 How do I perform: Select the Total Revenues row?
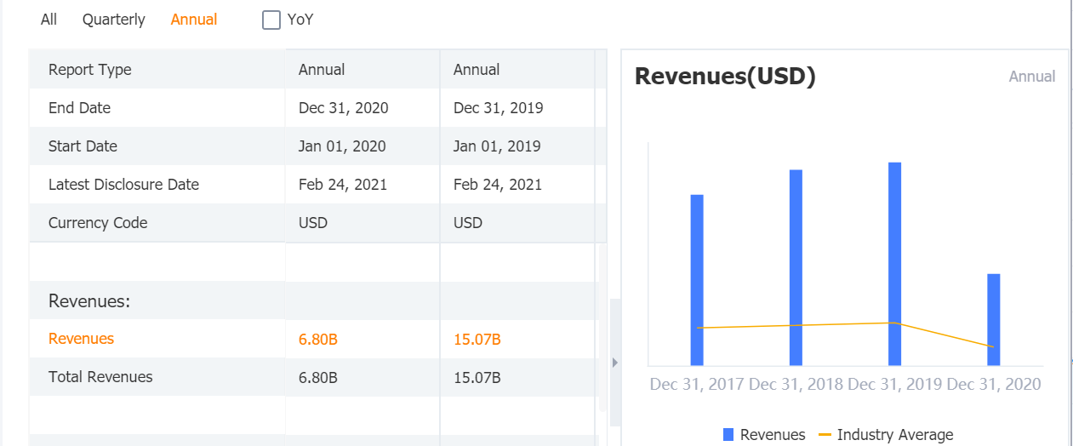coord(100,377)
